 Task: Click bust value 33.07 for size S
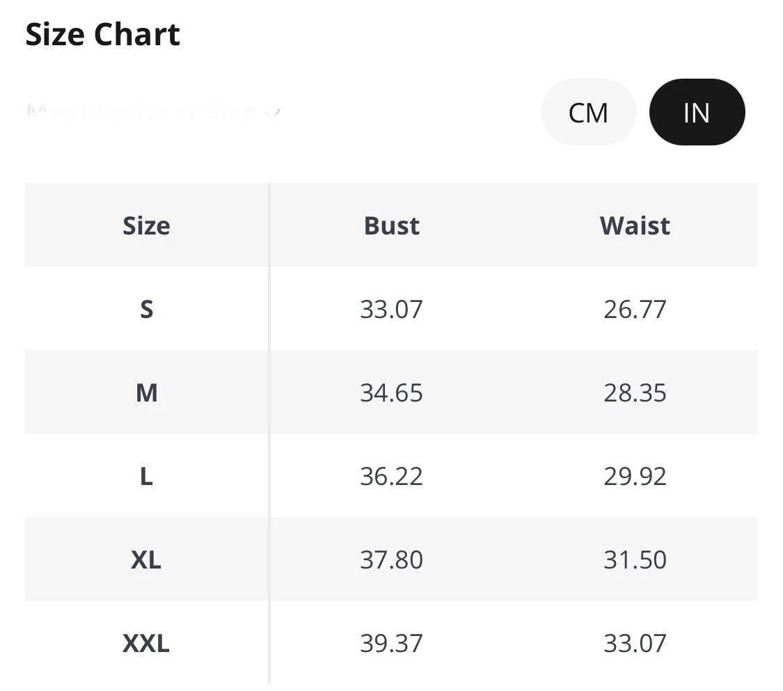[x=391, y=310]
